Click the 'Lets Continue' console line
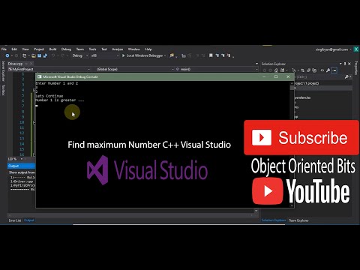 coord(49,96)
